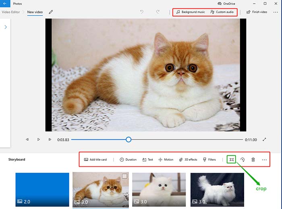
Task: Go back with the blue arrow button
Action: click(x=5, y=3)
